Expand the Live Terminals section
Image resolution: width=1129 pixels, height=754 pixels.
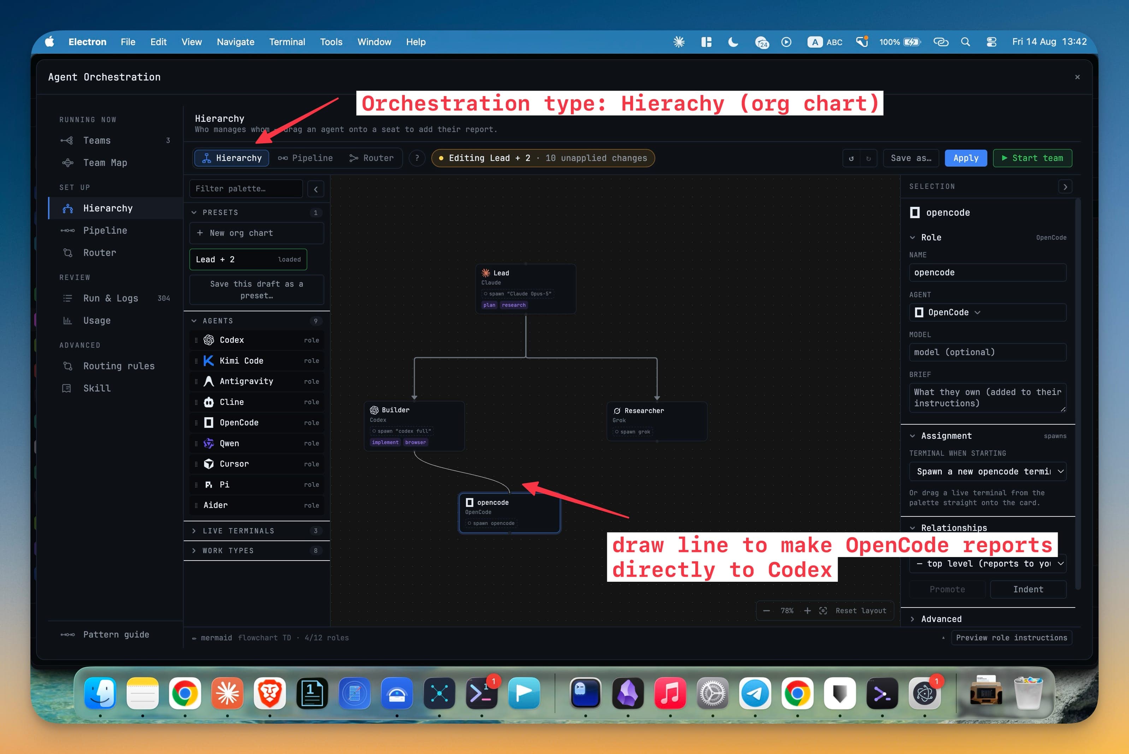[x=194, y=531]
